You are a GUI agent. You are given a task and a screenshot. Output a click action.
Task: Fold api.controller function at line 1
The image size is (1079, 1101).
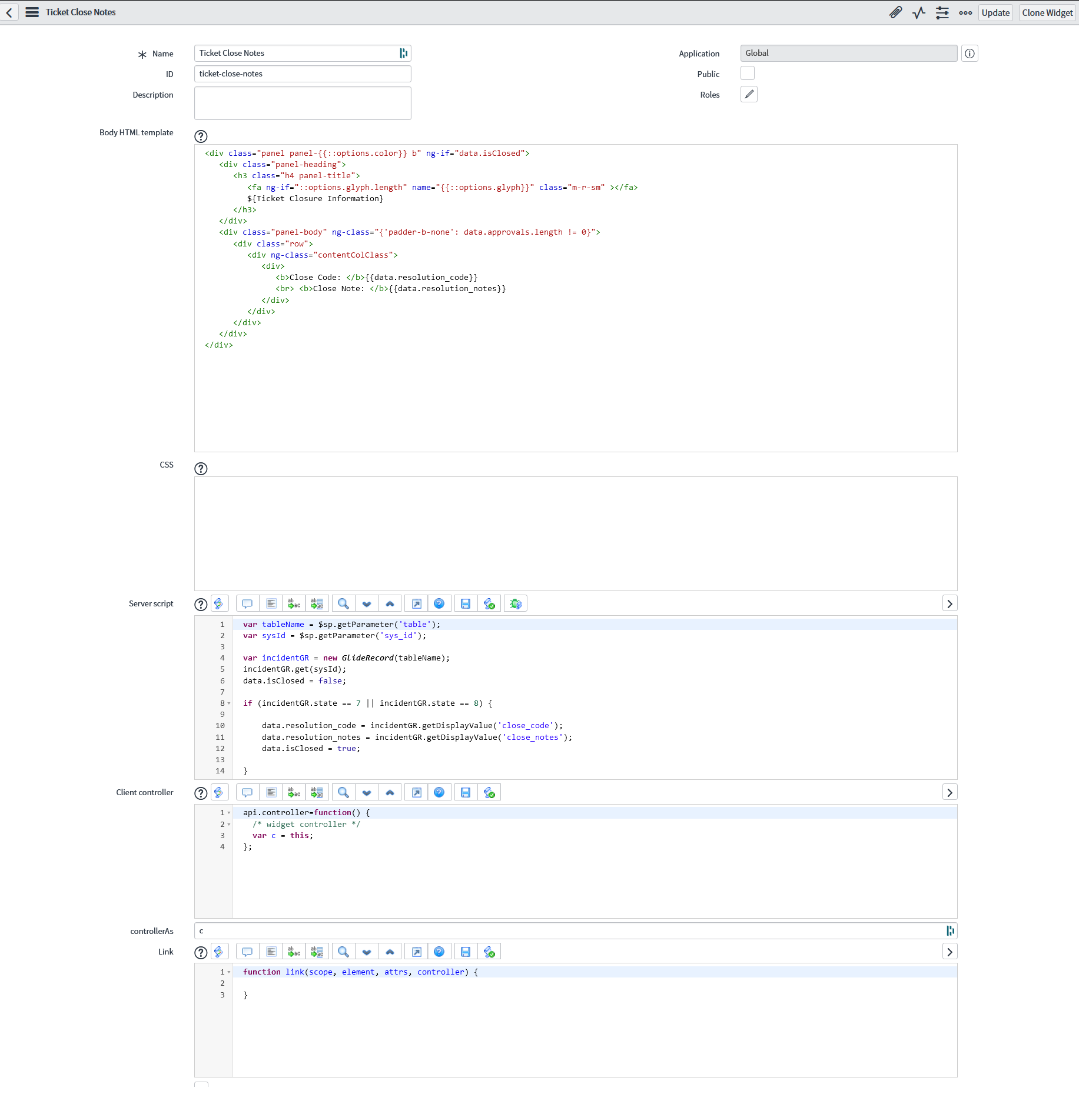229,813
